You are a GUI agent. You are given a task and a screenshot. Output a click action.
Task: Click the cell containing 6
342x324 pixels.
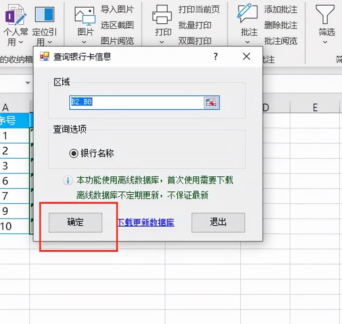tap(15, 181)
